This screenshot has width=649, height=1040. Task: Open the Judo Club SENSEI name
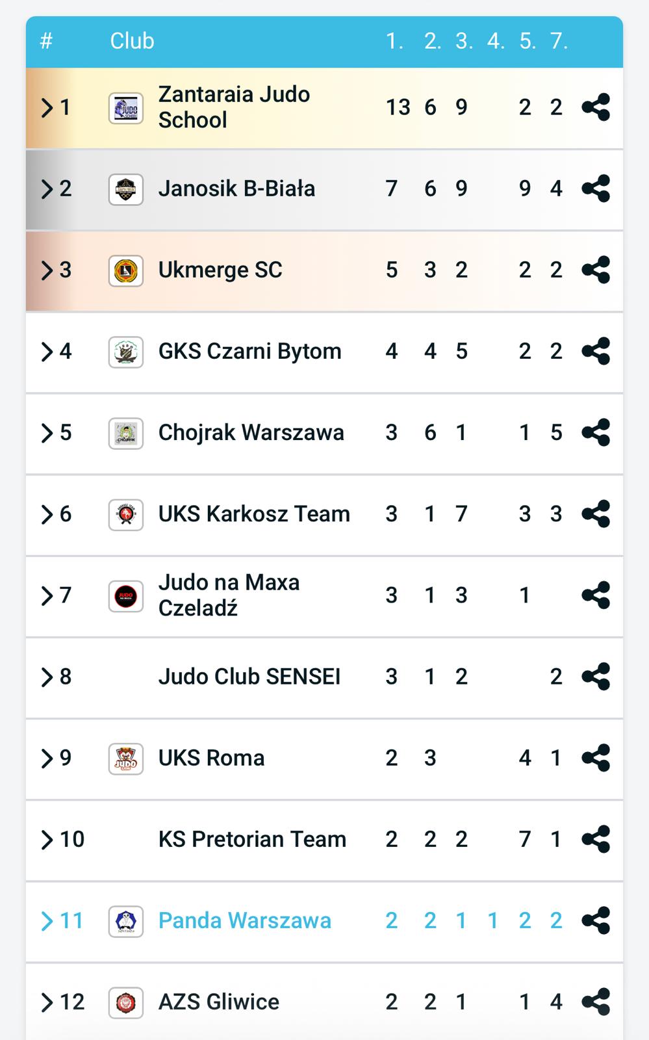pos(249,677)
